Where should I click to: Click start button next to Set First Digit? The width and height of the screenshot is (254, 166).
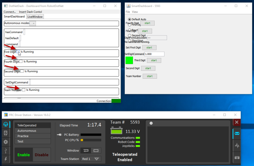pyautogui.click(x=149, y=48)
